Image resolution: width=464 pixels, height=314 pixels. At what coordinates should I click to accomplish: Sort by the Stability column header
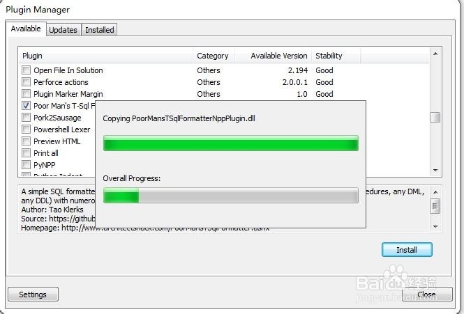pyautogui.click(x=336, y=56)
